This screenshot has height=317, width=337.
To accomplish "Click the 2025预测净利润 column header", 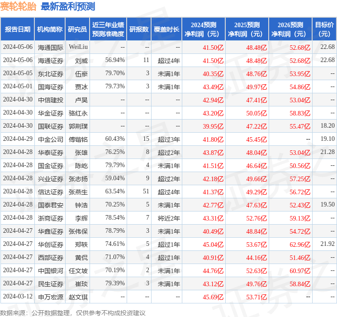I will coord(247,29).
